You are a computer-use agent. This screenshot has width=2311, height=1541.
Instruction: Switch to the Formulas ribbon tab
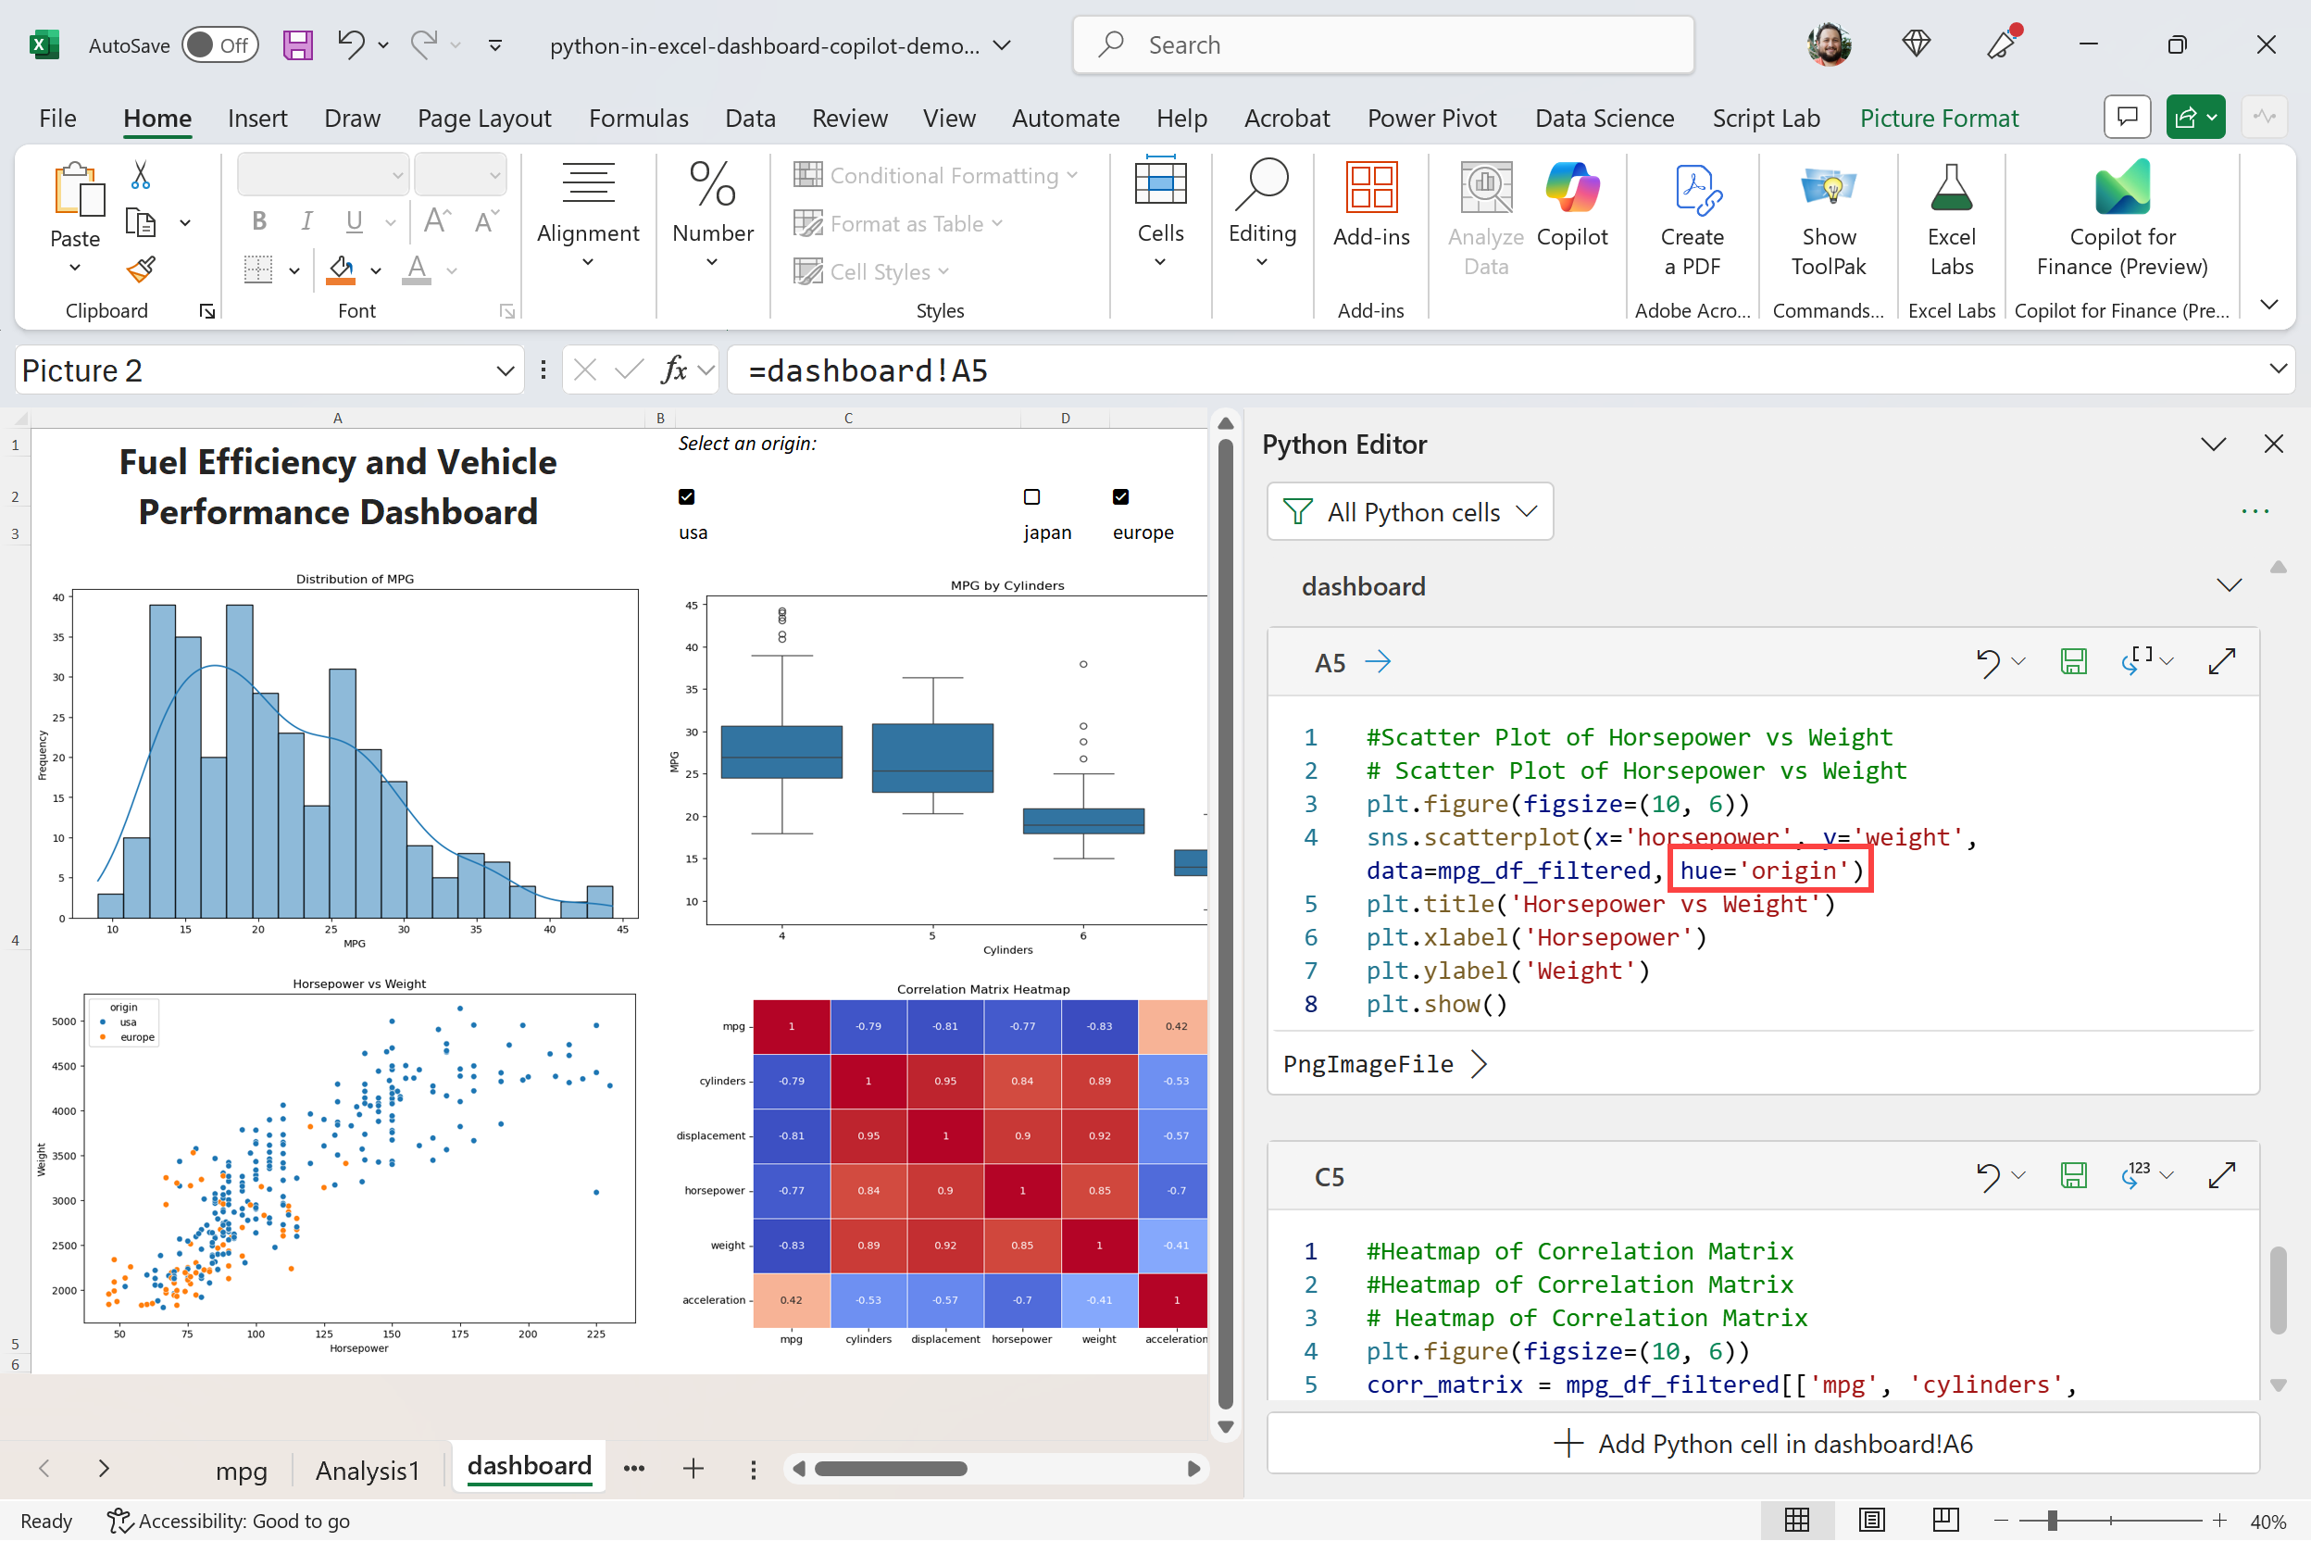click(x=638, y=118)
